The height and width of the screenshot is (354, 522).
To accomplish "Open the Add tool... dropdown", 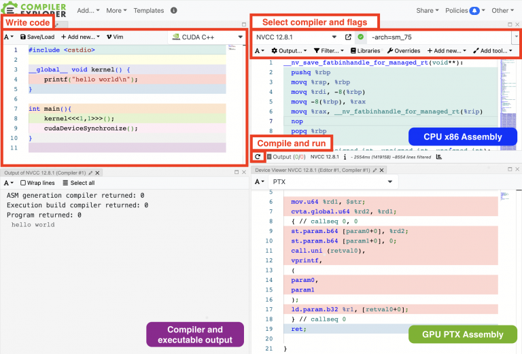I will [x=493, y=50].
